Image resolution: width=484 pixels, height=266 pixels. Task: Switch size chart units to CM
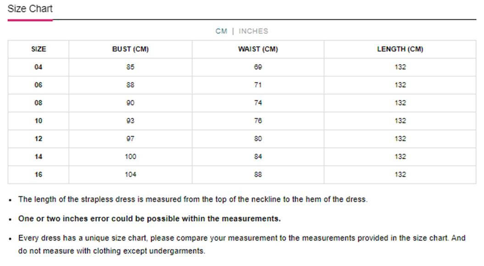221,31
